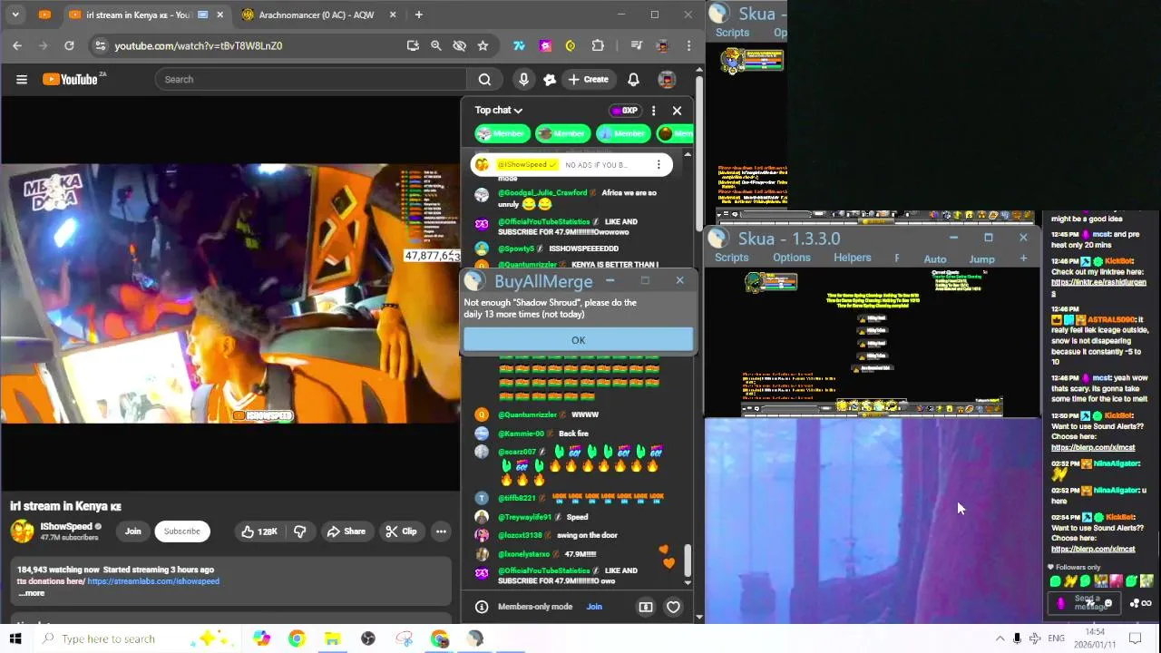
Task: Click the address bar URL
Action: pos(198,45)
